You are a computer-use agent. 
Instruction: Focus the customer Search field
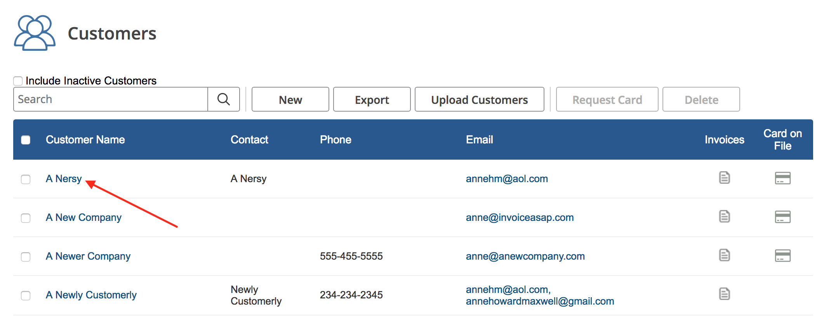(111, 100)
